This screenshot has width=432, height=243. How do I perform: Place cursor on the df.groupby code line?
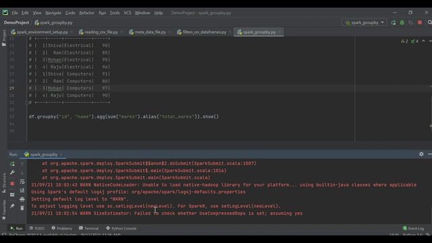click(124, 117)
